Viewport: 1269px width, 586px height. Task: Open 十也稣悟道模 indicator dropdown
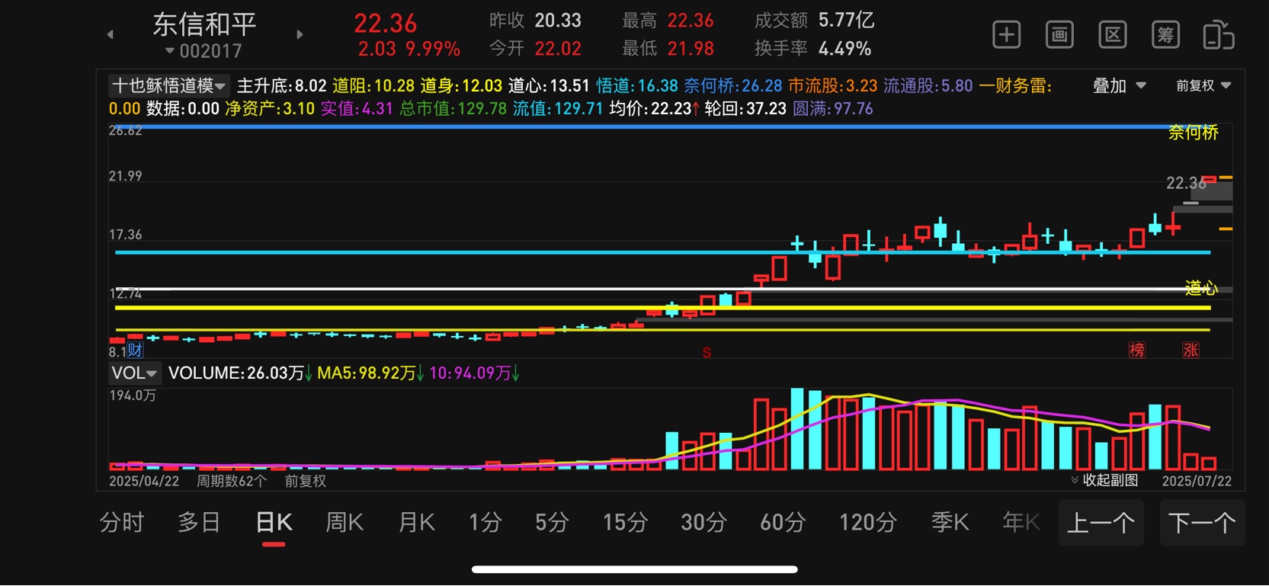click(168, 85)
